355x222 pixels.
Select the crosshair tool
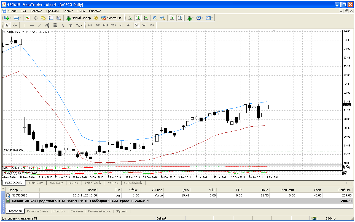click(x=15, y=25)
